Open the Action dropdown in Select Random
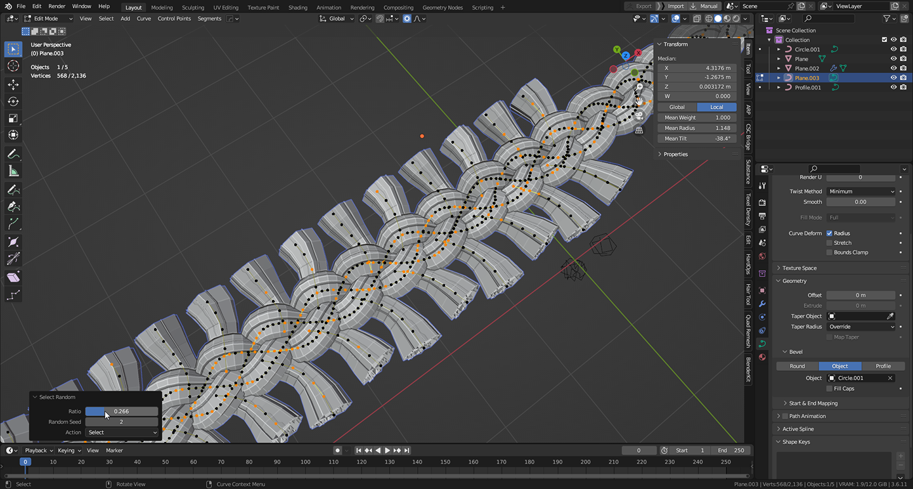 click(x=122, y=433)
